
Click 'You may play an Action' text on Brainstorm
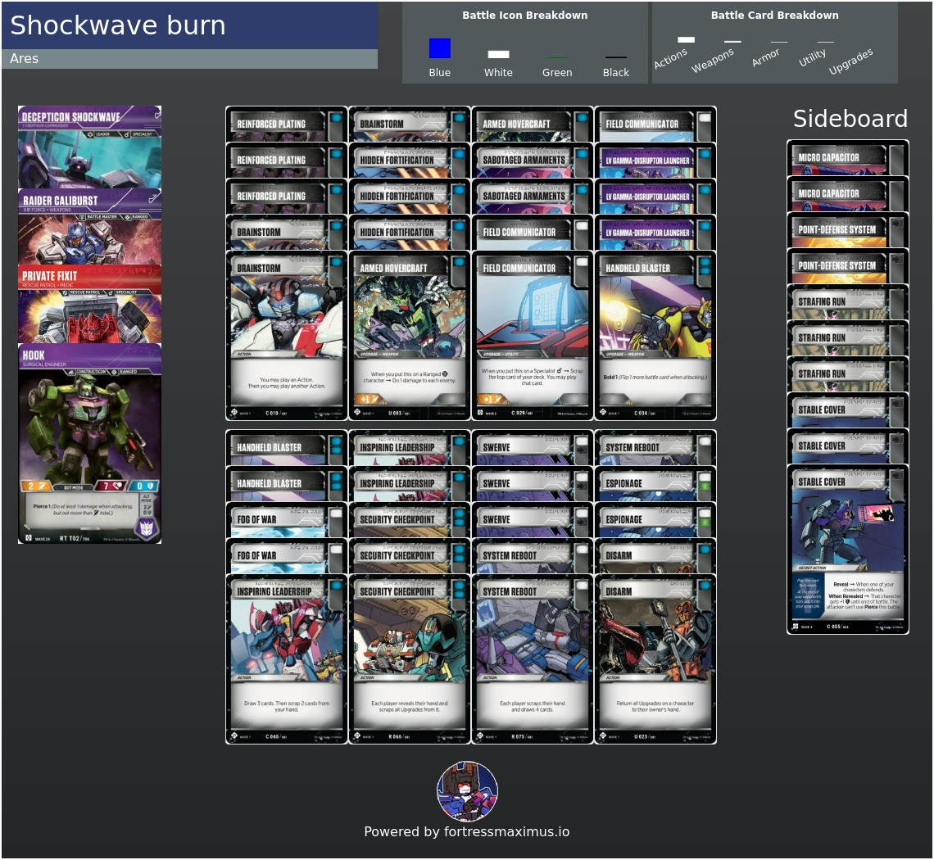pyautogui.click(x=287, y=382)
